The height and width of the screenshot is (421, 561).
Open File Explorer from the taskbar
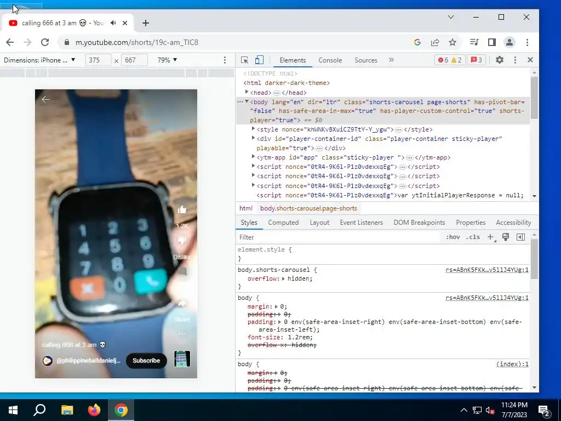click(x=67, y=410)
